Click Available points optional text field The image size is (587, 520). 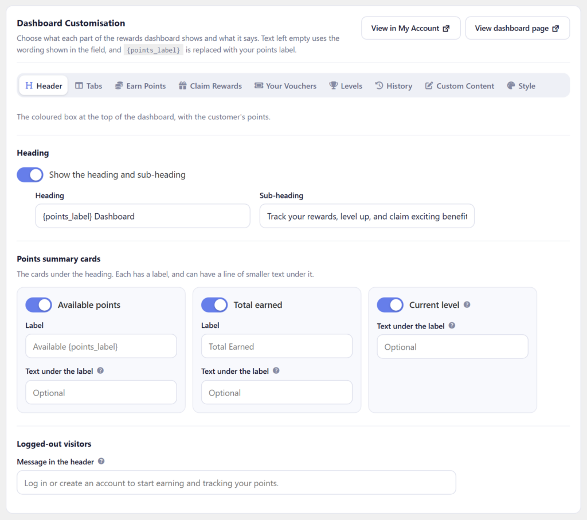click(x=101, y=392)
